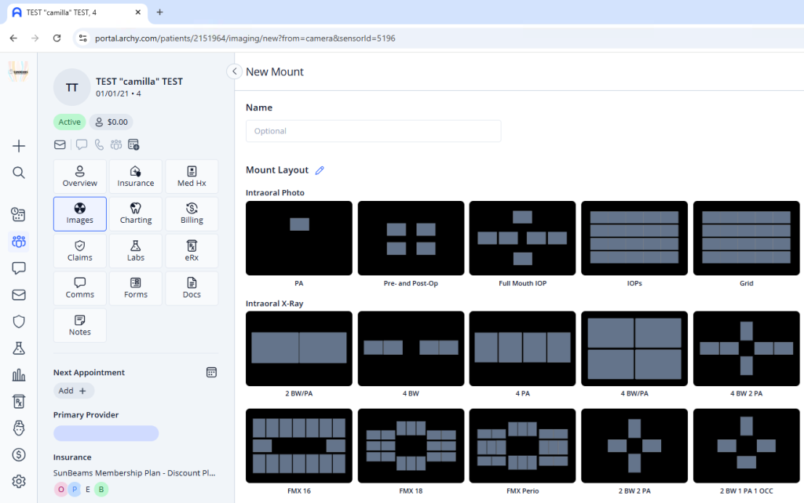Click the plus icon in left sidebar
804x503 pixels.
[19, 146]
